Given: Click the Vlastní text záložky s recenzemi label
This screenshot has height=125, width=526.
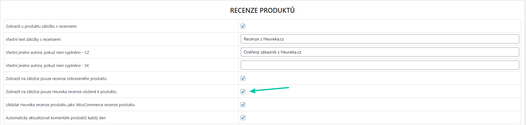Looking at the screenshot, I should pyautogui.click(x=33, y=40).
